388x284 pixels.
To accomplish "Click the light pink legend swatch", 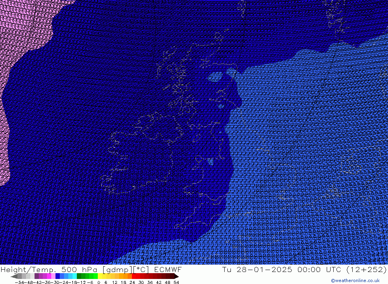I will click(53, 276).
